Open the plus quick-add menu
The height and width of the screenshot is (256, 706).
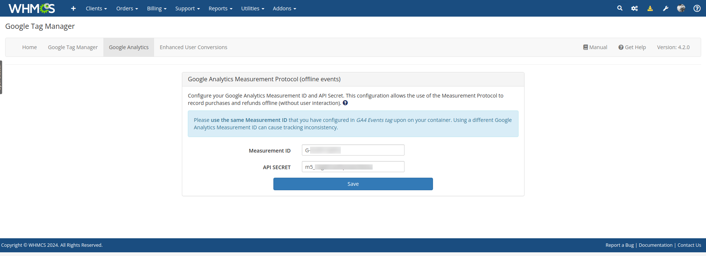click(73, 8)
